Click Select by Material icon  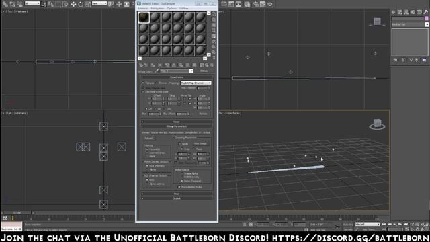pyautogui.click(x=214, y=52)
